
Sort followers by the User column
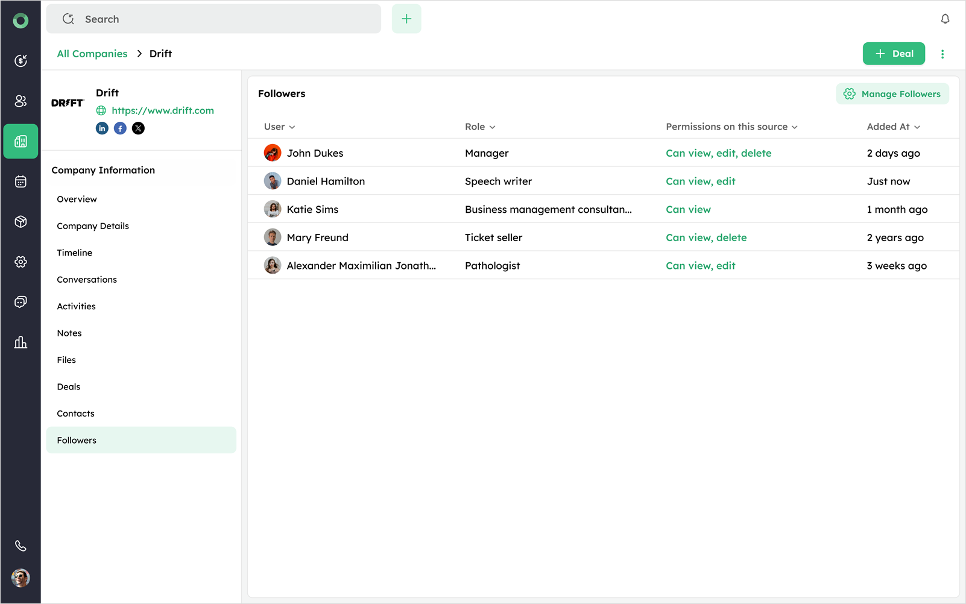point(279,127)
